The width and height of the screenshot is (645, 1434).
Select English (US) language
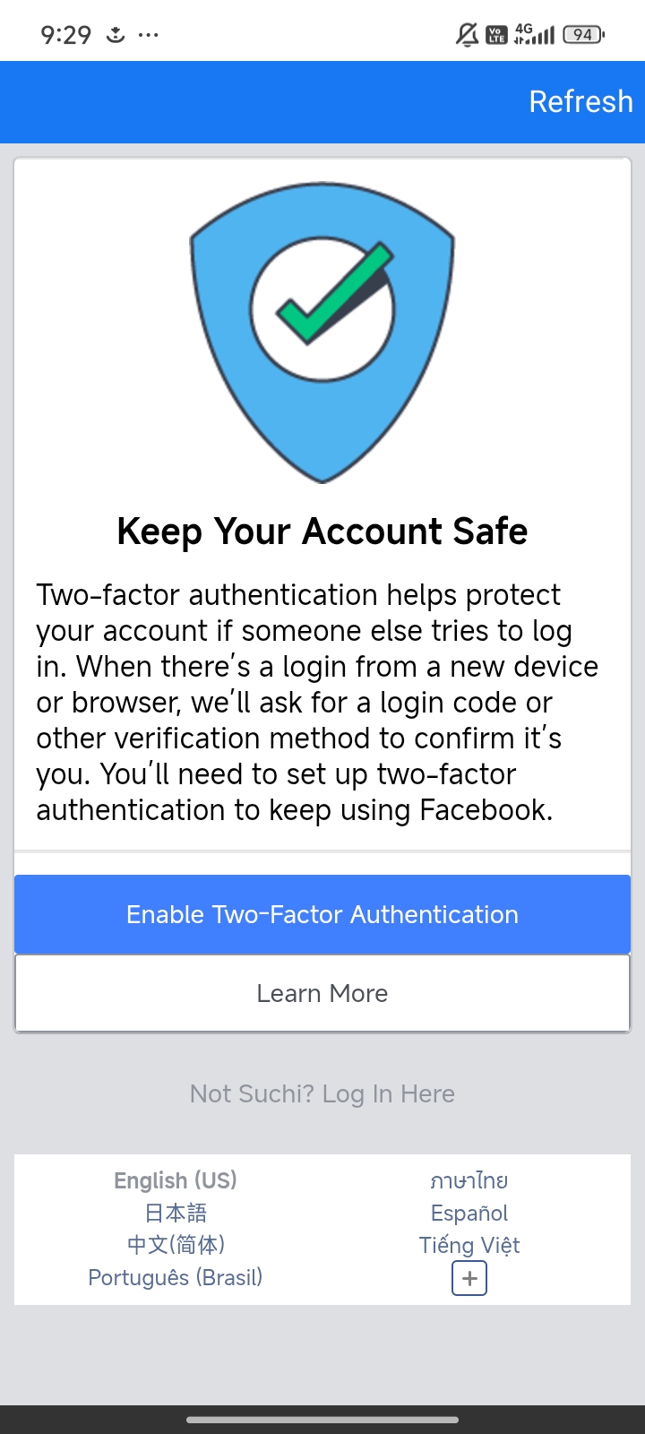coord(176,1180)
